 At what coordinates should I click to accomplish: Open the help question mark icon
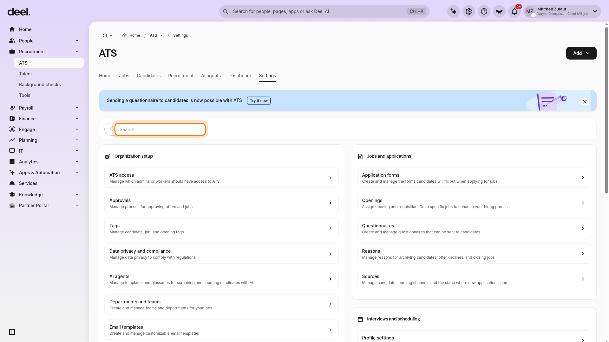pos(484,11)
